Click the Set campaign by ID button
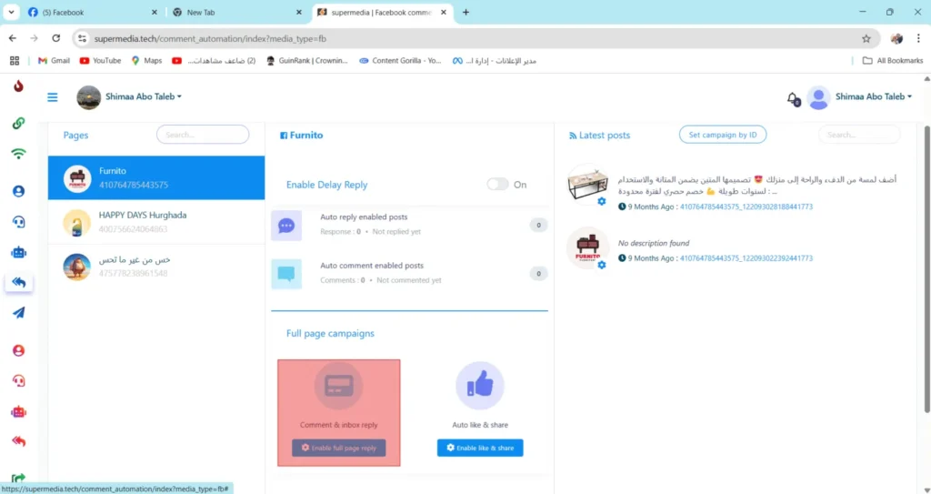 (x=723, y=135)
